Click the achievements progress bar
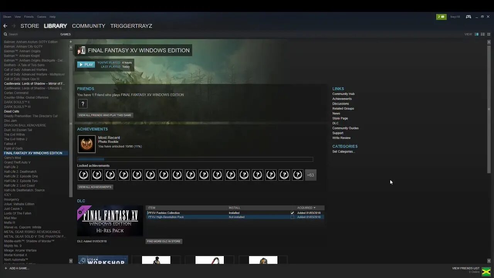 pyautogui.click(x=195, y=159)
